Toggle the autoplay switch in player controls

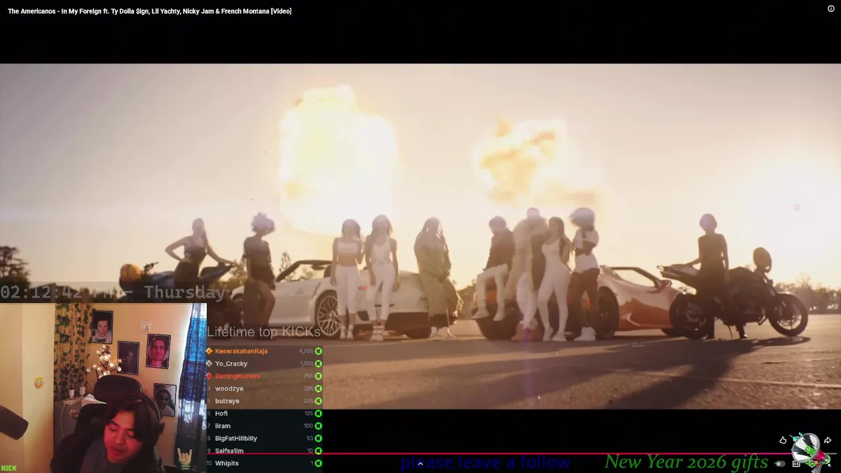780,464
